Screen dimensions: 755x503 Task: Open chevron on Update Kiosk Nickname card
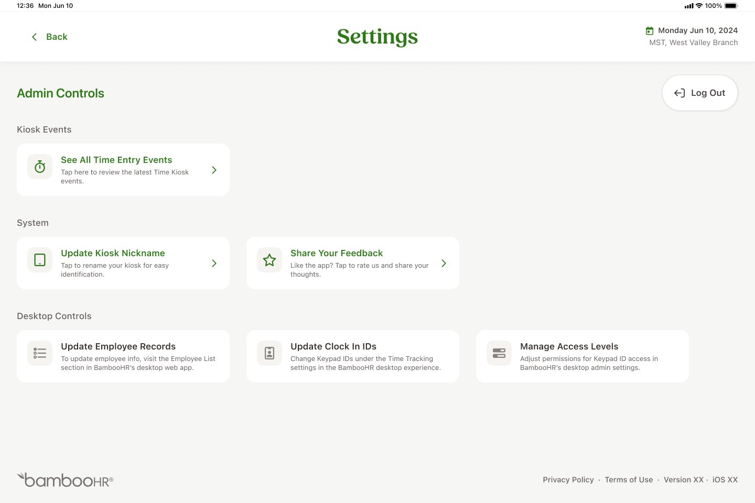tap(214, 263)
